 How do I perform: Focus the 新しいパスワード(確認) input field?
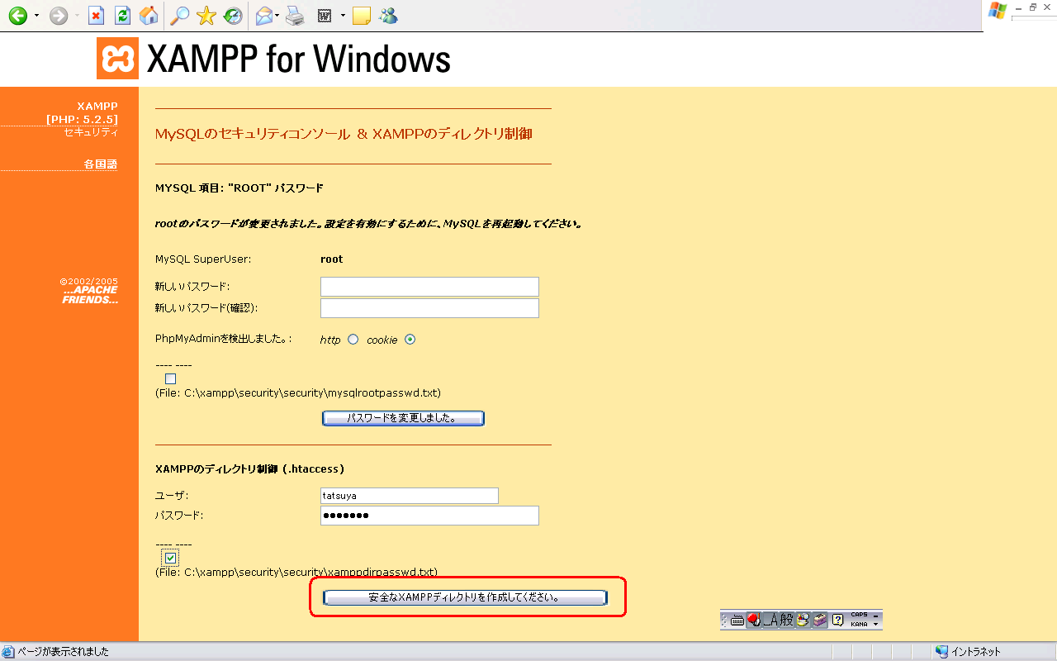coord(429,308)
